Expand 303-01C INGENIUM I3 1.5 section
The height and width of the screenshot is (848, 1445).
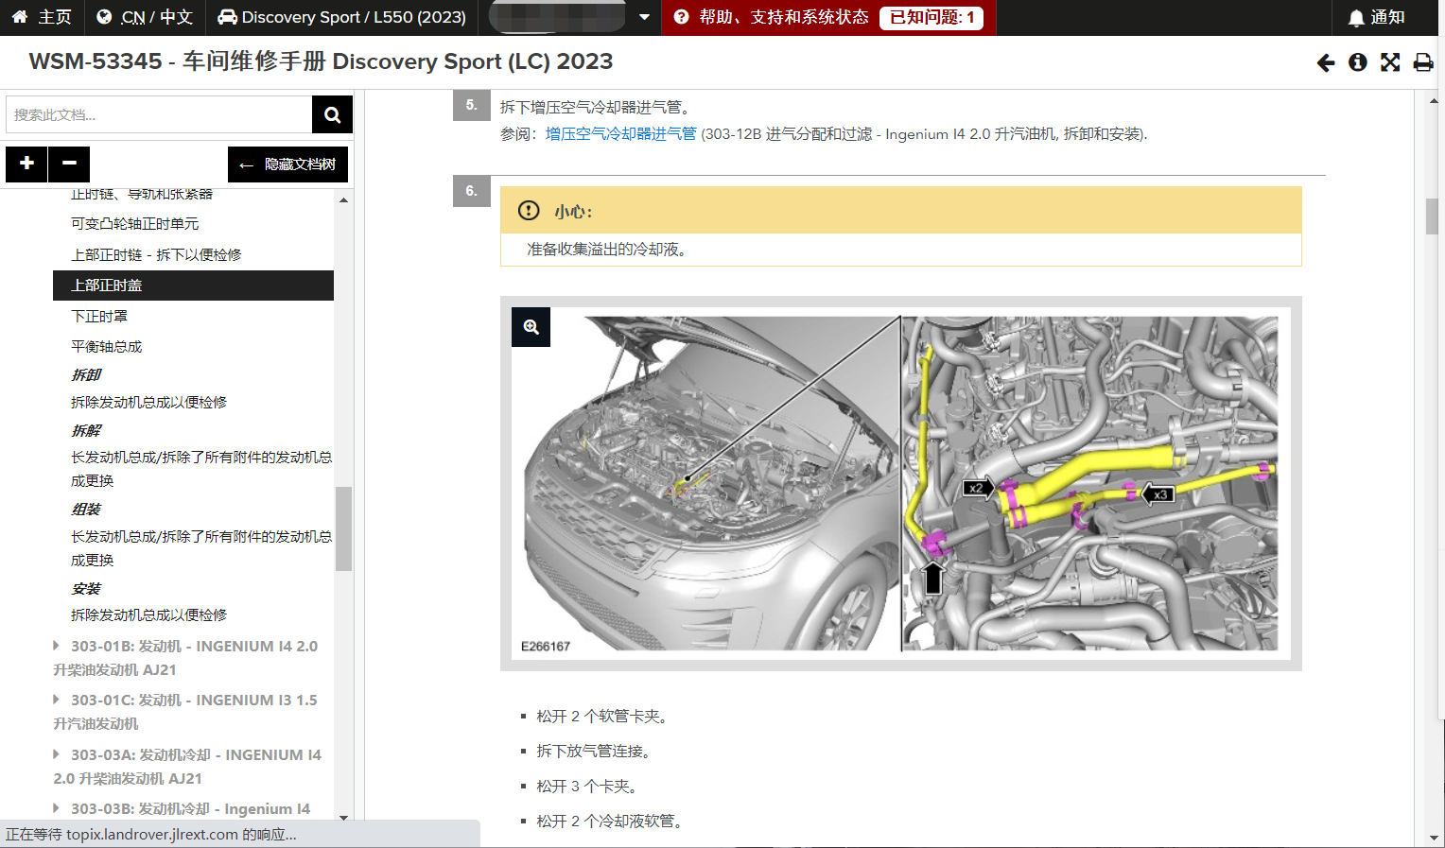pos(57,700)
